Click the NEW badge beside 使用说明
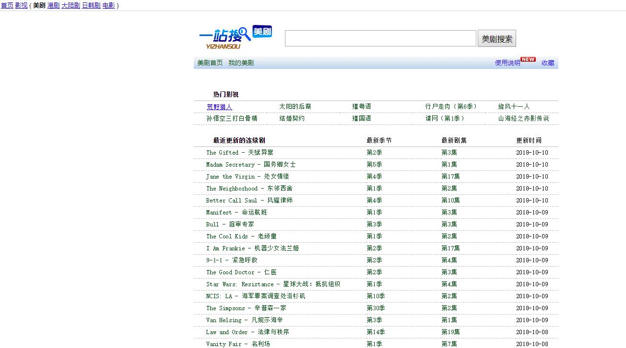Viewport: 626px width, 348px height. (x=528, y=59)
